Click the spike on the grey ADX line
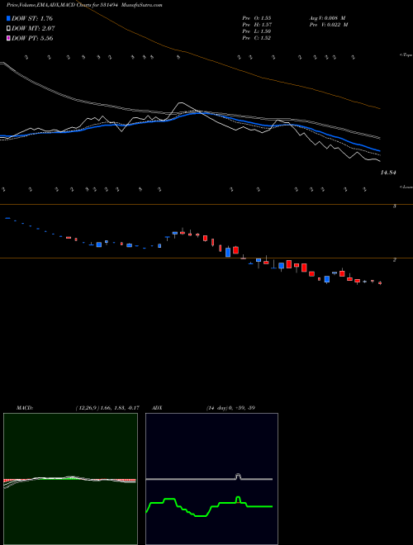The width and height of the screenshot is (413, 545). pyautogui.click(x=238, y=476)
